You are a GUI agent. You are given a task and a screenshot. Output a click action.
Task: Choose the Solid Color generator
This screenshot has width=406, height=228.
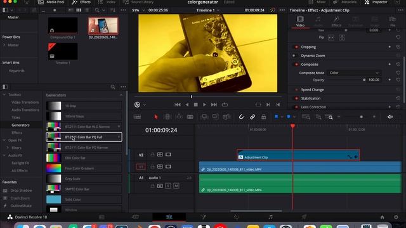click(x=84, y=199)
